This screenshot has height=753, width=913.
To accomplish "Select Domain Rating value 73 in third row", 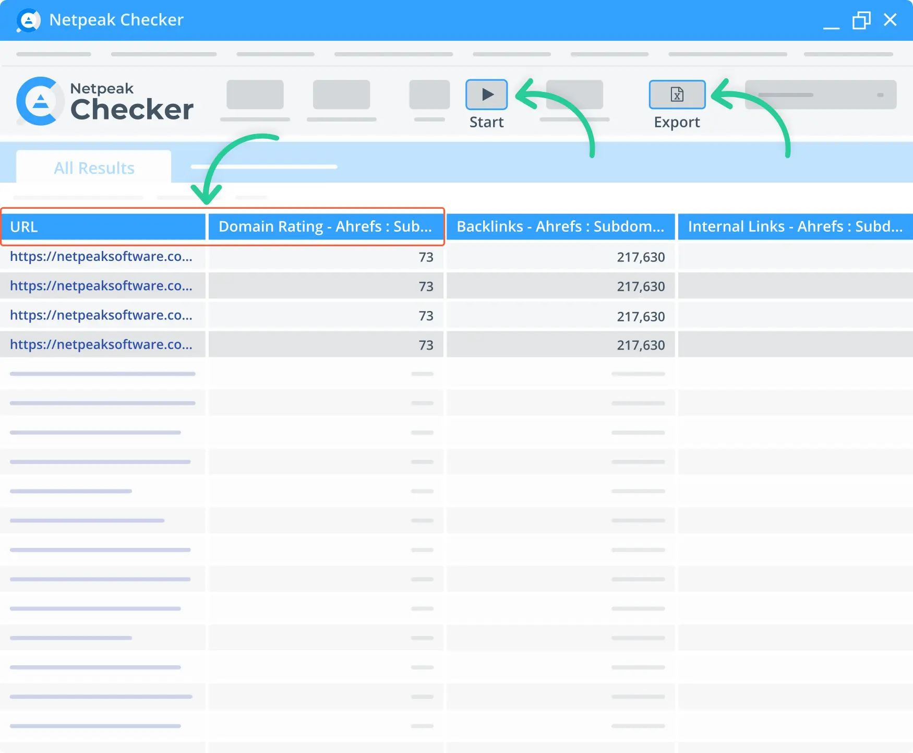I will pos(426,316).
